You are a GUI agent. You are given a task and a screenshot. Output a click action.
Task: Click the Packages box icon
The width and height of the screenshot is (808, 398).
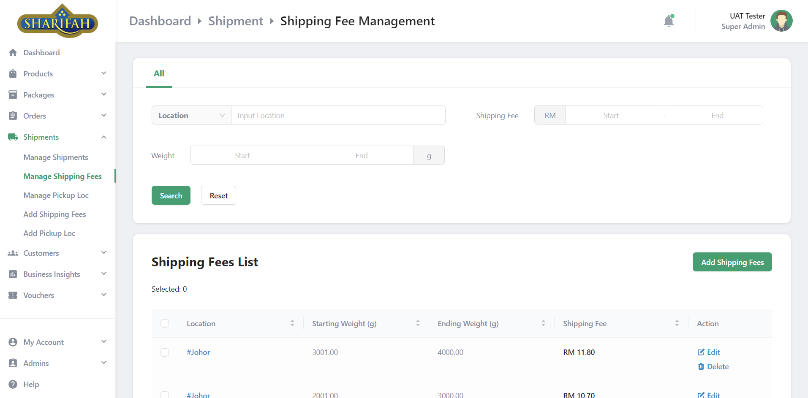pyautogui.click(x=13, y=95)
